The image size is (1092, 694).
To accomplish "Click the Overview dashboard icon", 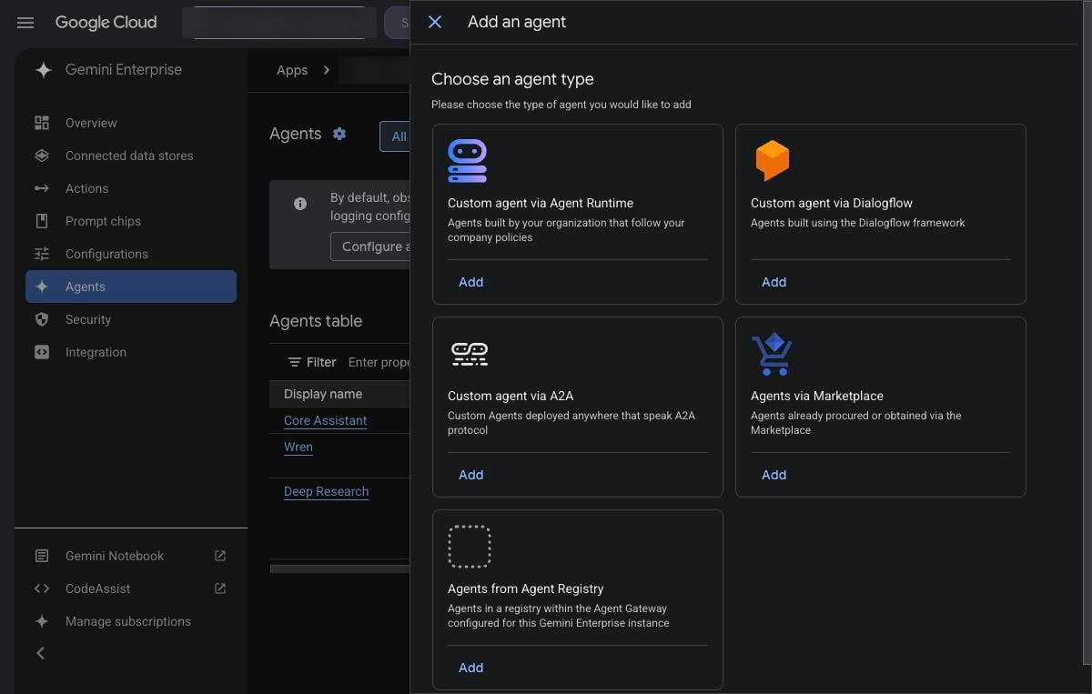I will (42, 123).
